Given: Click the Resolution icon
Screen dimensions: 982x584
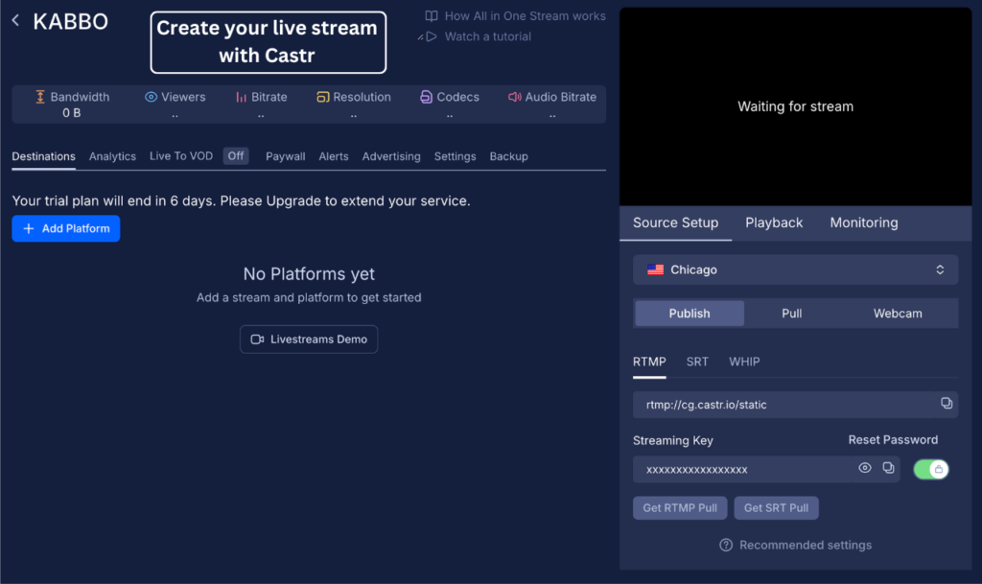Looking at the screenshot, I should tap(322, 97).
